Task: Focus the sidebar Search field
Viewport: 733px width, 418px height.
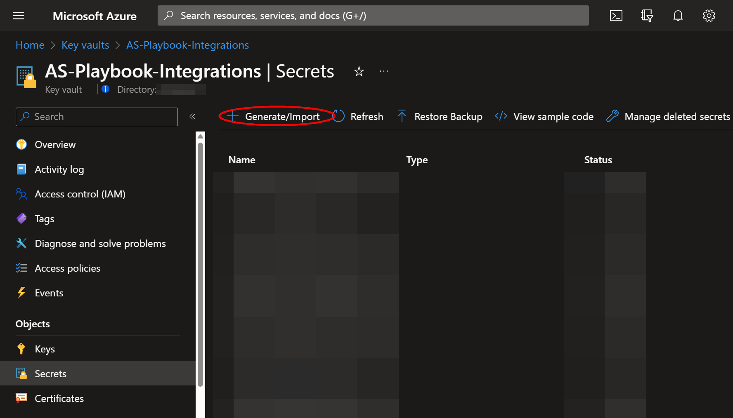Action: pos(97,117)
